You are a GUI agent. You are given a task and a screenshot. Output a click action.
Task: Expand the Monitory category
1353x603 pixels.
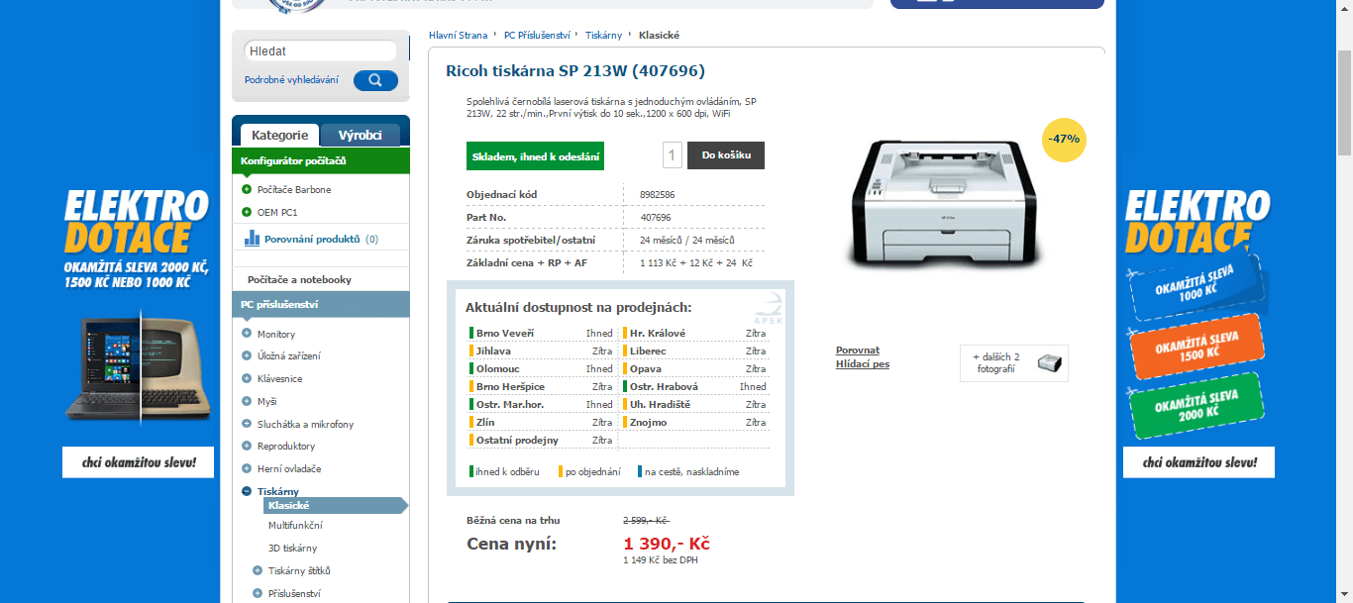[x=247, y=334]
